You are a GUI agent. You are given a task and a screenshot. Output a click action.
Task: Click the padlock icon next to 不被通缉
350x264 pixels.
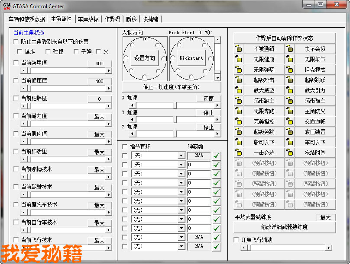[239, 48]
